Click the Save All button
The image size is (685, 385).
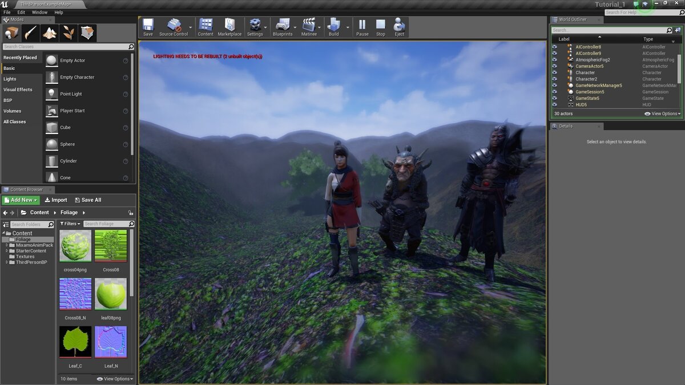coord(87,200)
